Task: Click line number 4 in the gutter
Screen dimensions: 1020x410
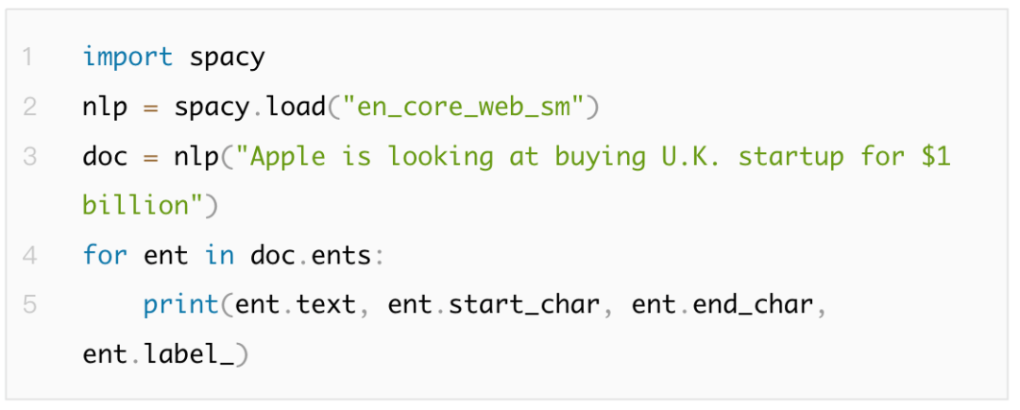Action: (28, 255)
